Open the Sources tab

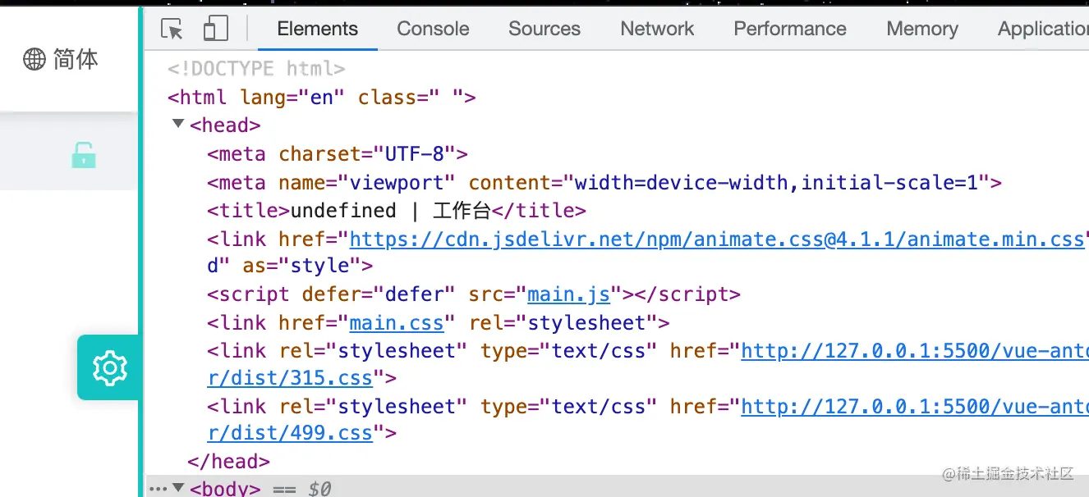click(x=544, y=29)
